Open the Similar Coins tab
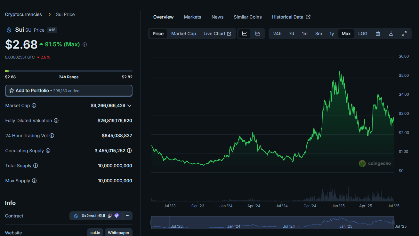Image resolution: width=419 pixels, height=236 pixels. 248,17
